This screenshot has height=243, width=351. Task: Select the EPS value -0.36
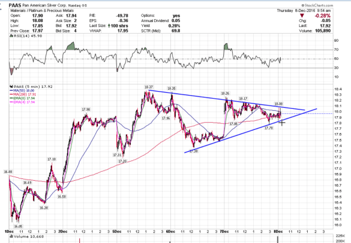click(123, 20)
